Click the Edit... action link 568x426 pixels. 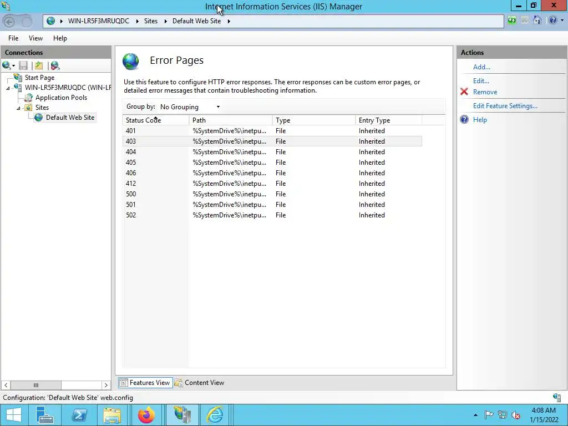(481, 81)
